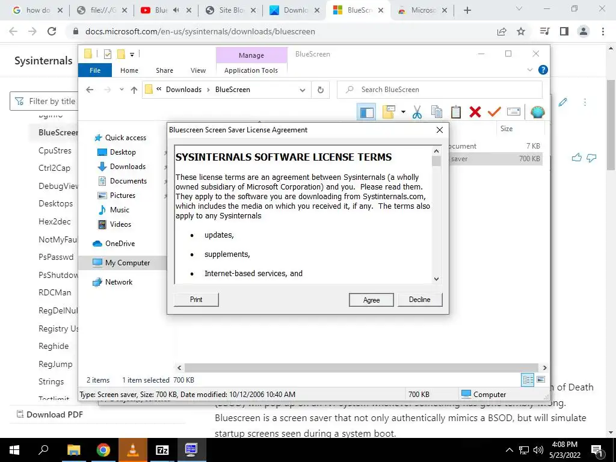
Task: Click the Copy icon in Explorer toolbar
Action: click(x=437, y=112)
